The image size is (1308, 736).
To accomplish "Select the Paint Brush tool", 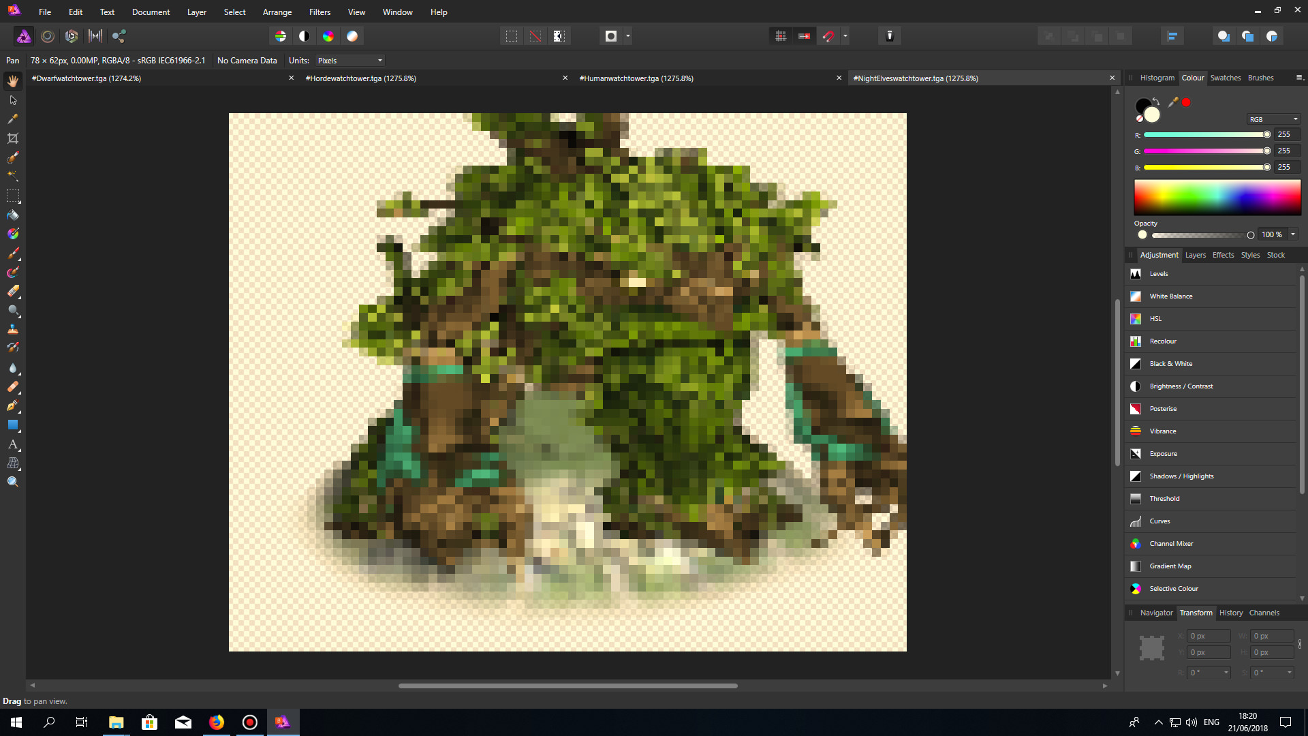I will [x=13, y=254].
